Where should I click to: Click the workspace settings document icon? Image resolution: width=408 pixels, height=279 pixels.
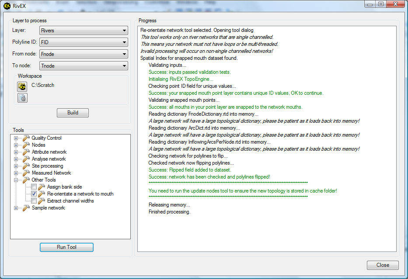click(22, 98)
